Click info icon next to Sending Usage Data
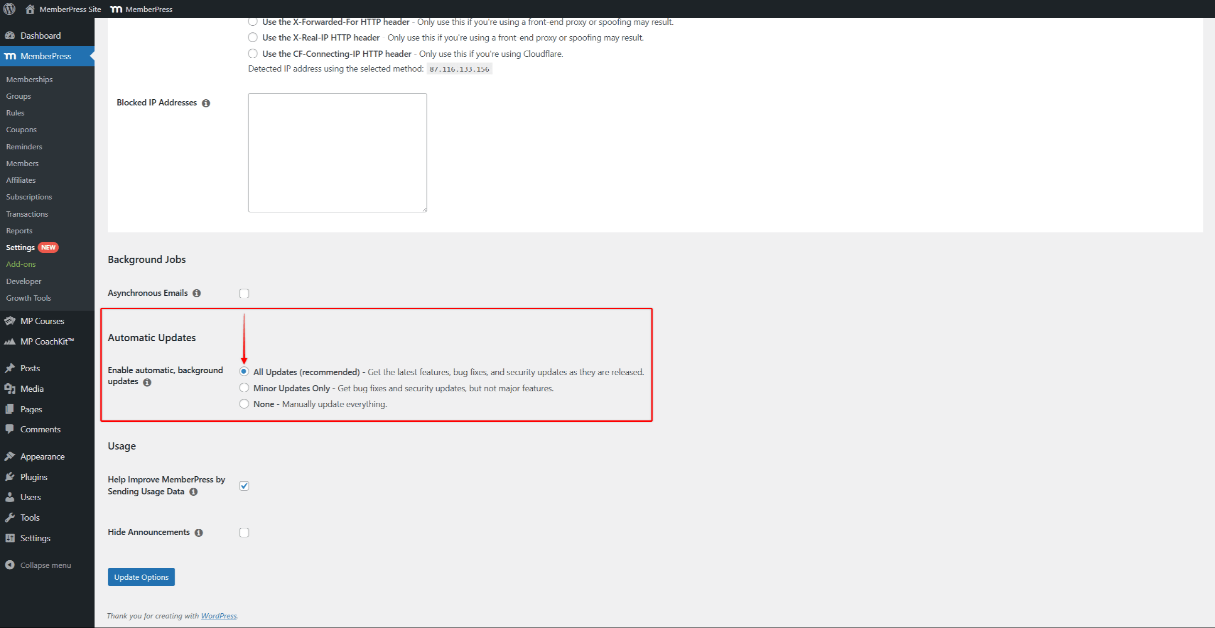The height and width of the screenshot is (628, 1215). click(194, 492)
